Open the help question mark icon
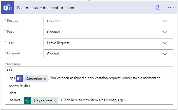The width and height of the screenshot is (178, 110). (x=158, y=8)
